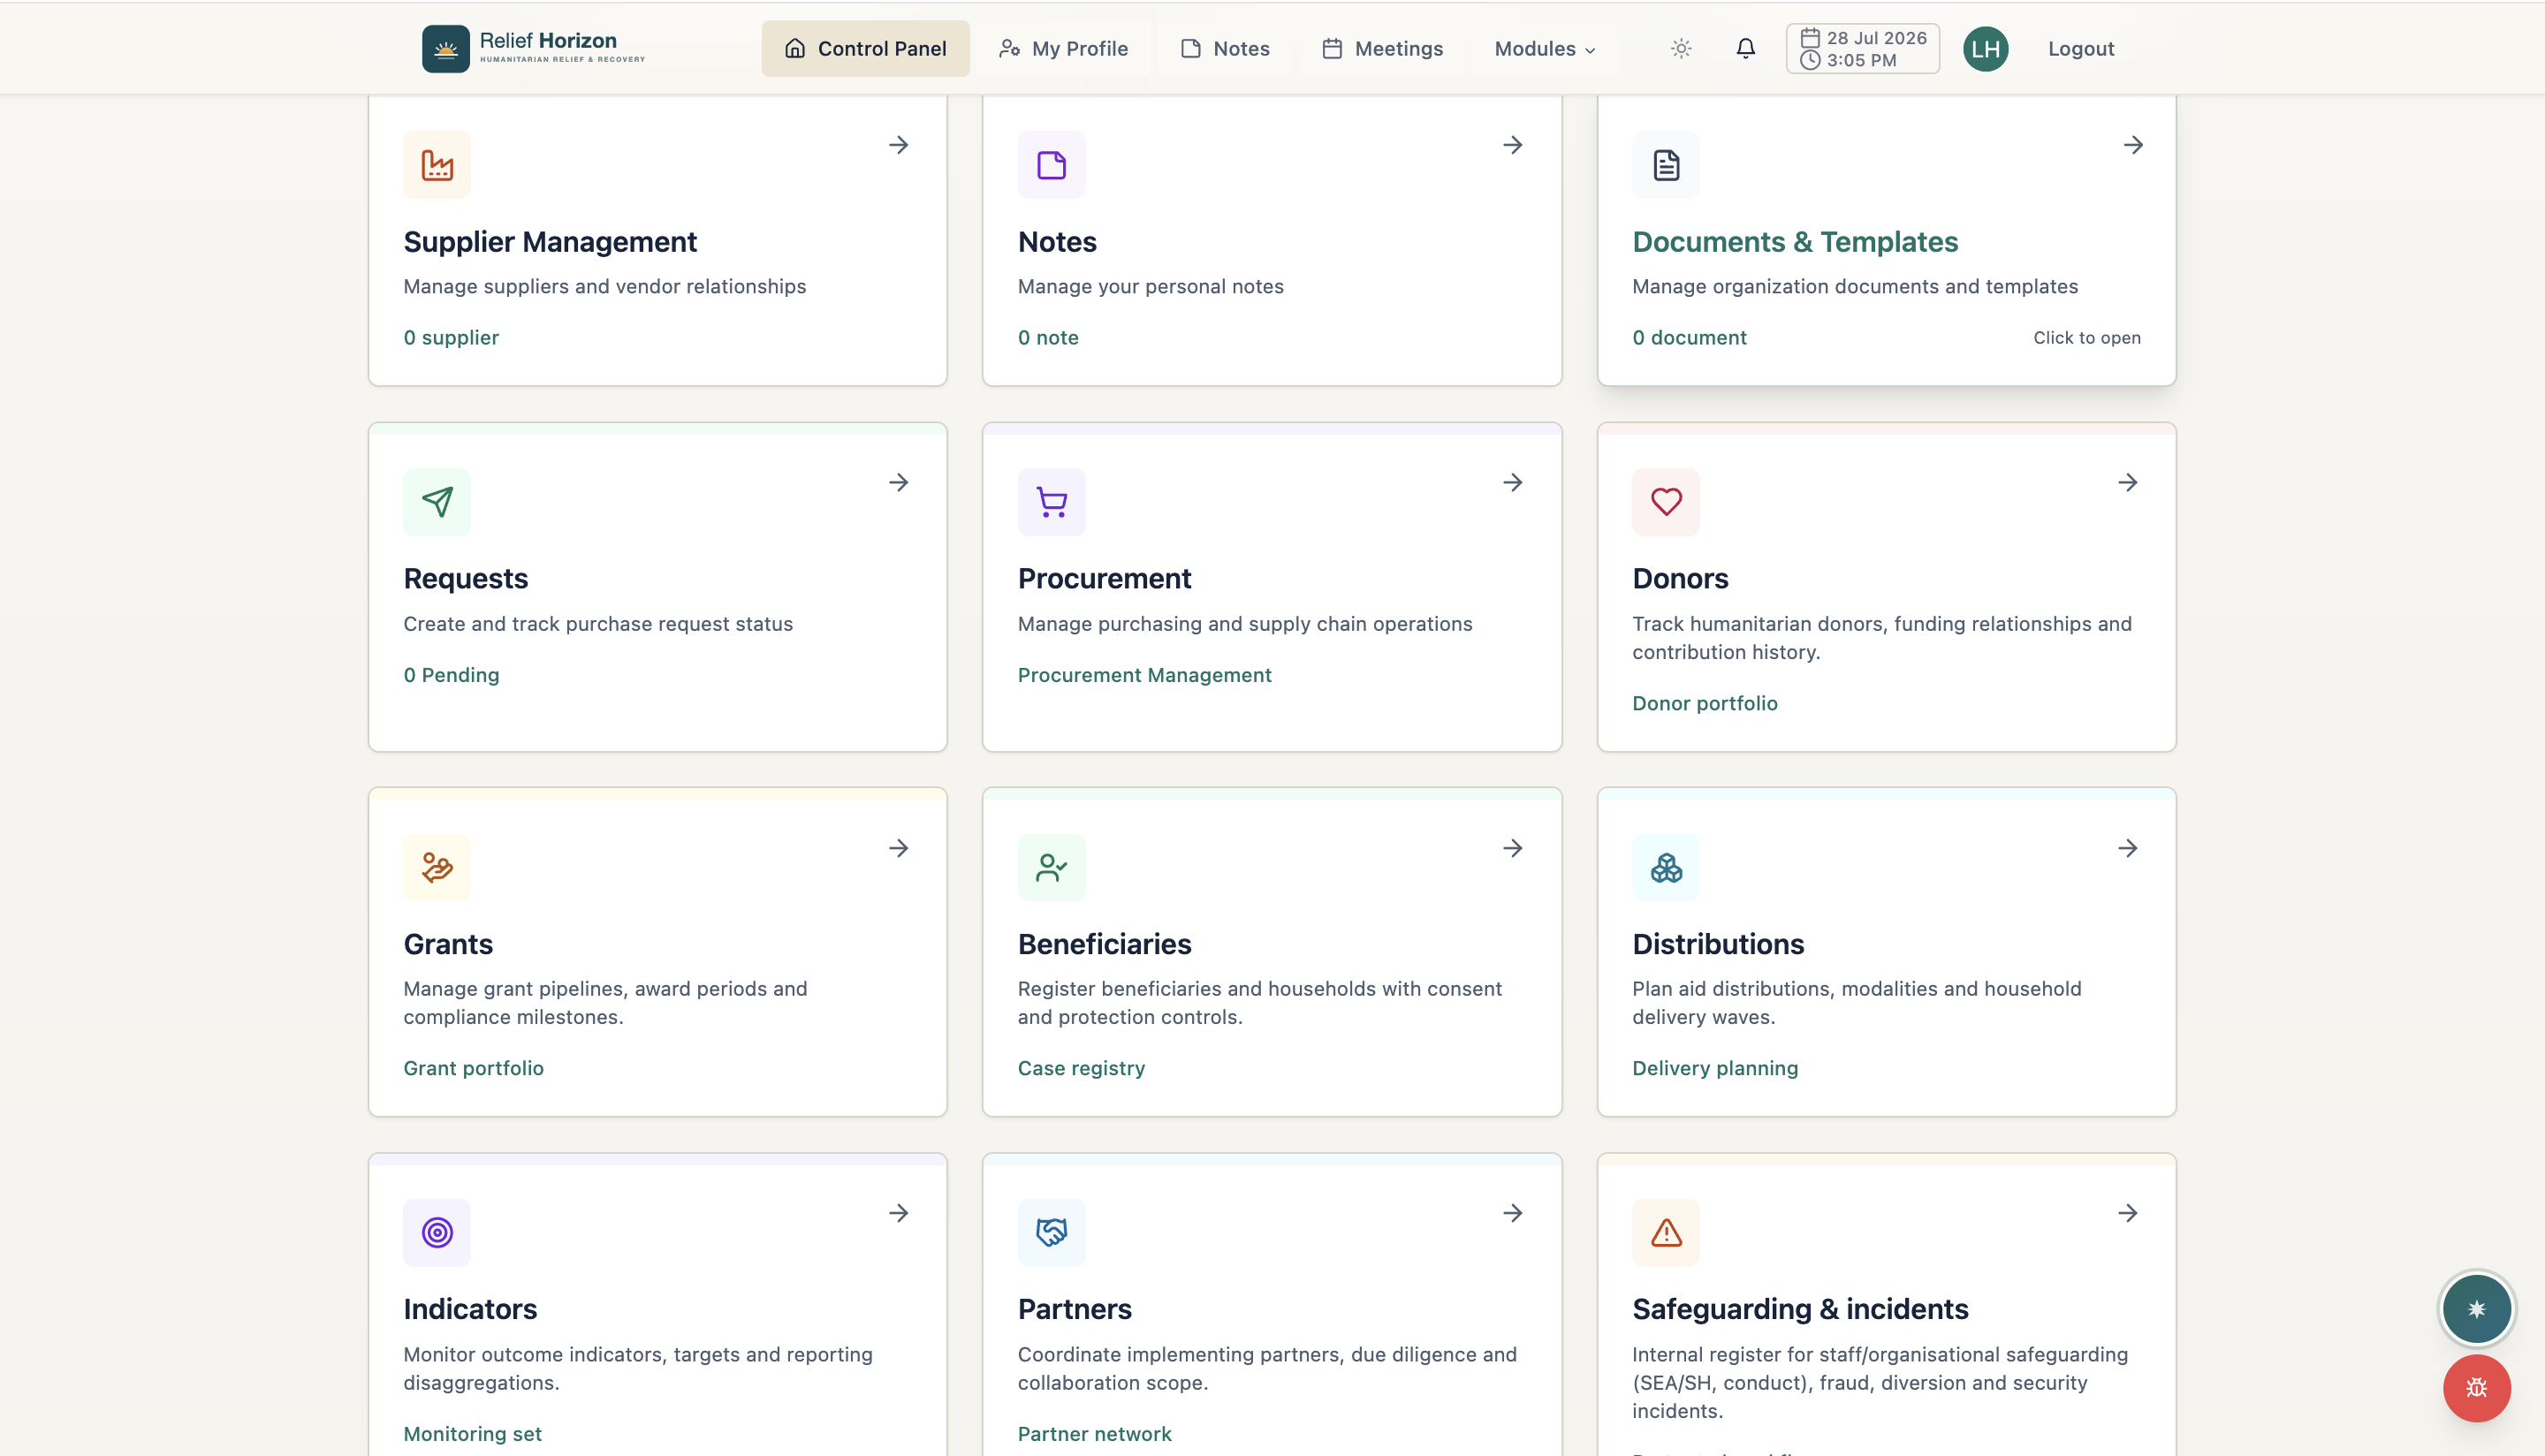
Task: Click the Safeguarding warning triangle icon
Action: (x=1666, y=1232)
